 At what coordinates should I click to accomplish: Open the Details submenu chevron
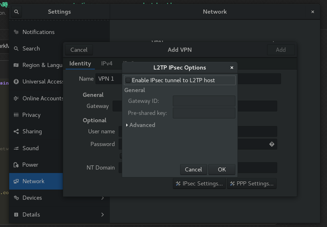tap(102, 215)
